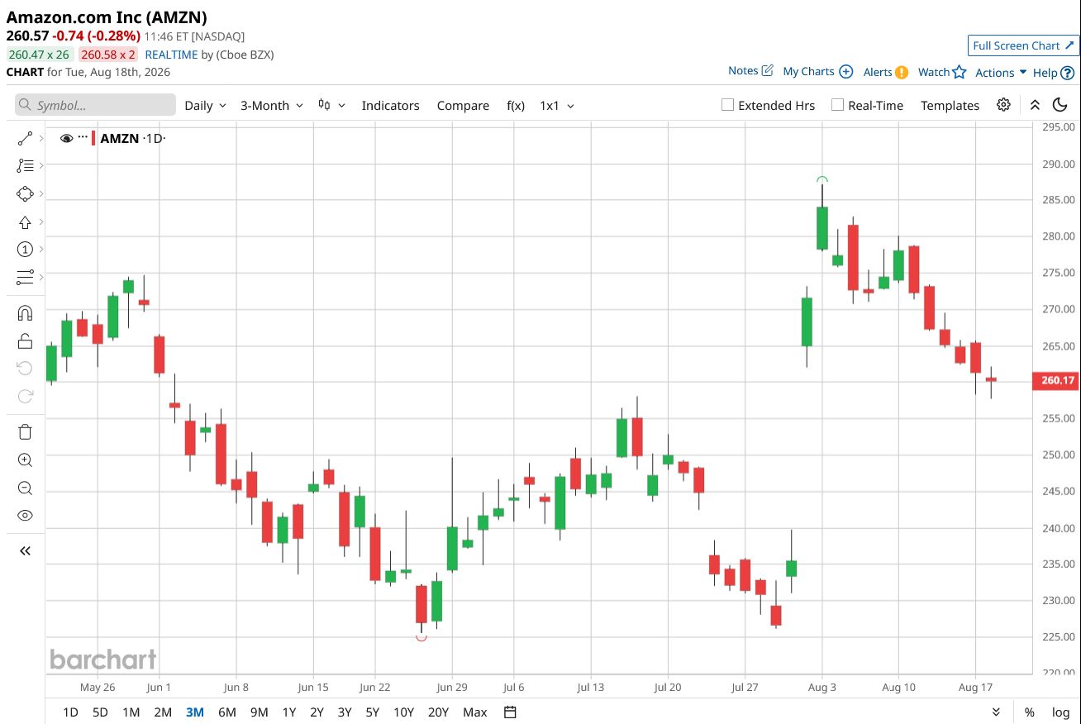Hide the AMZN series with eye icon
Image resolution: width=1081 pixels, height=724 pixels.
coord(67,138)
